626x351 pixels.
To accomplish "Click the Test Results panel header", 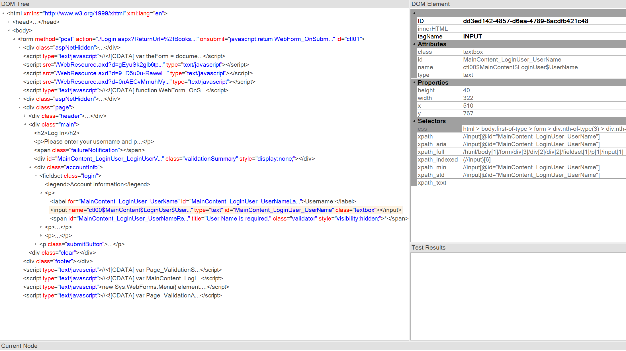I will click(428, 248).
